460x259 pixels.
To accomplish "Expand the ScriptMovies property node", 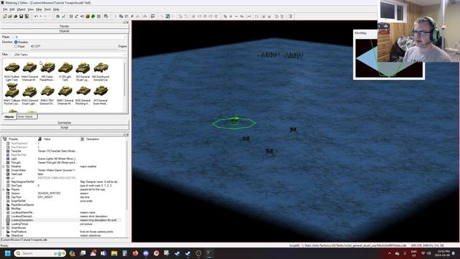I will point(4,228).
